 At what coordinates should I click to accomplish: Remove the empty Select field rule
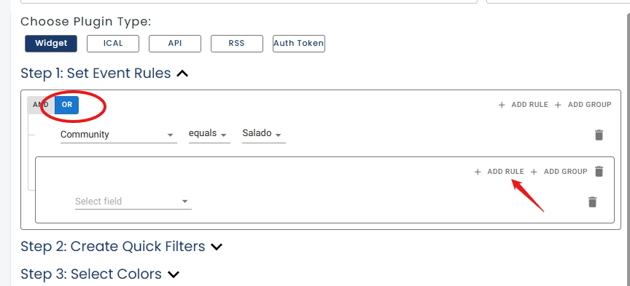(592, 202)
